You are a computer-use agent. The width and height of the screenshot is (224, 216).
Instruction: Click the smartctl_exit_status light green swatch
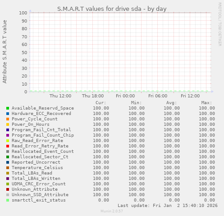click(8, 200)
